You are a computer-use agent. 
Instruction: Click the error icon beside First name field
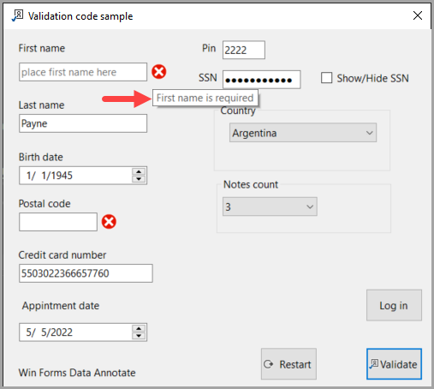pos(159,71)
